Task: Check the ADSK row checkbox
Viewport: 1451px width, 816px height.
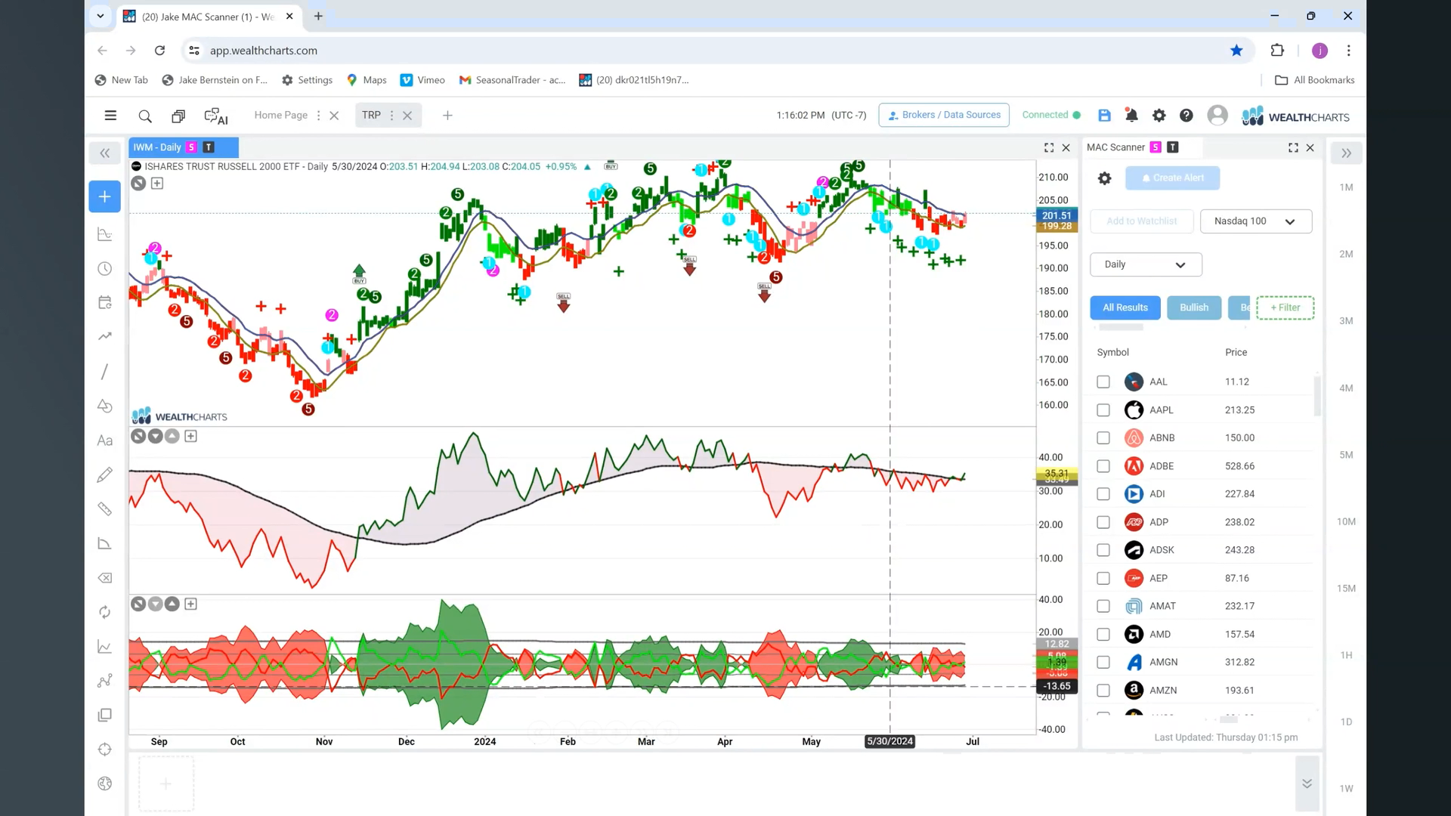Action: (x=1103, y=550)
